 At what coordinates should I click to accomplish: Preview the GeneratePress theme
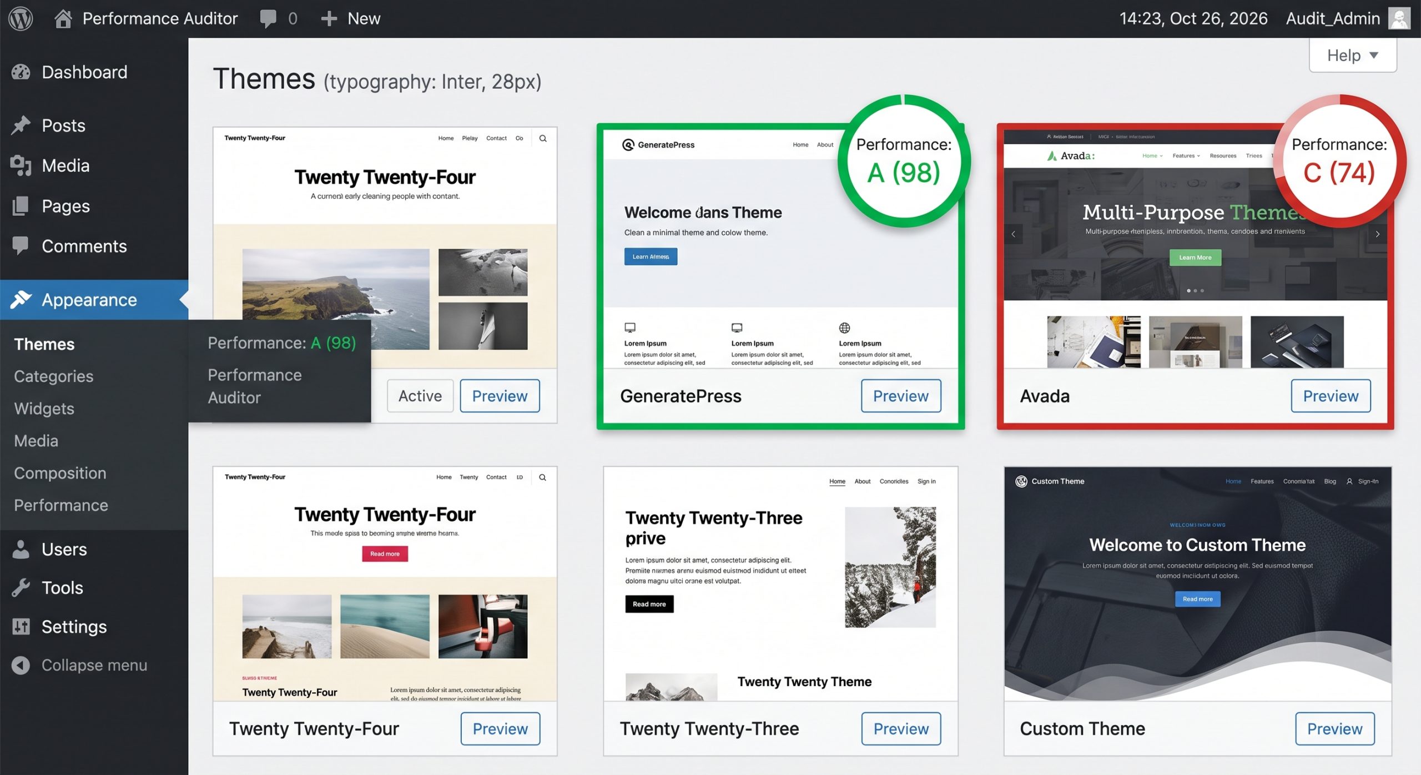pyautogui.click(x=901, y=396)
